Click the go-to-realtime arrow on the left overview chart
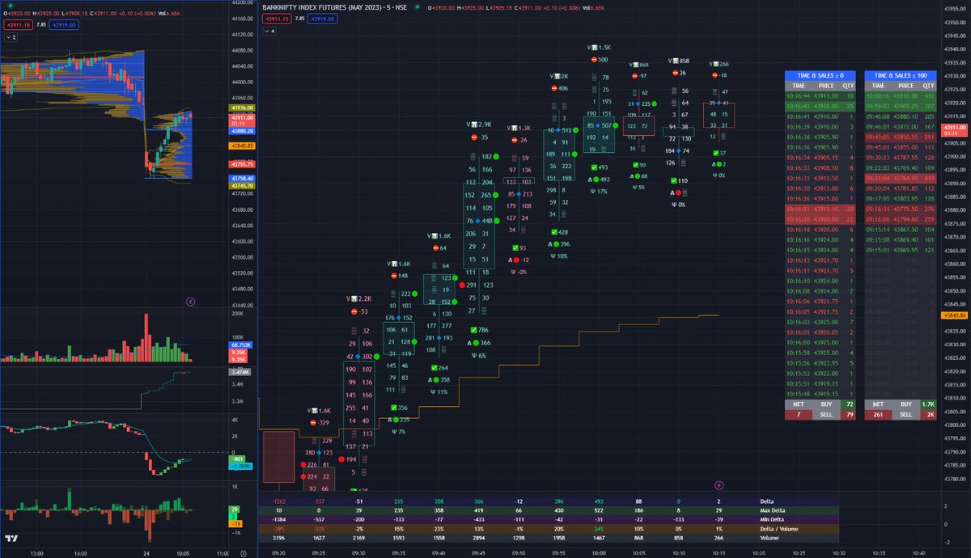The image size is (971, 558). point(191,302)
